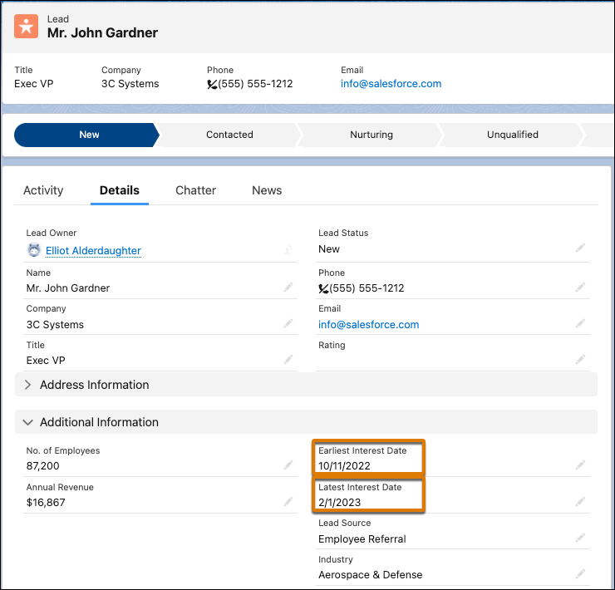The width and height of the screenshot is (615, 590).
Task: Click the header Company value 3C Systems
Action: 130,84
